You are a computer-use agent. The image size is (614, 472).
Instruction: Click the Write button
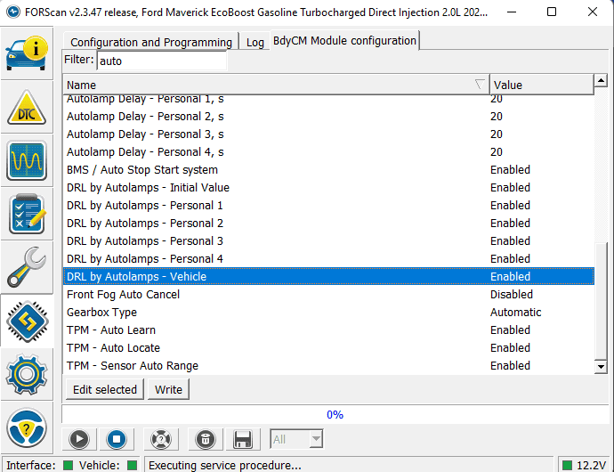168,389
